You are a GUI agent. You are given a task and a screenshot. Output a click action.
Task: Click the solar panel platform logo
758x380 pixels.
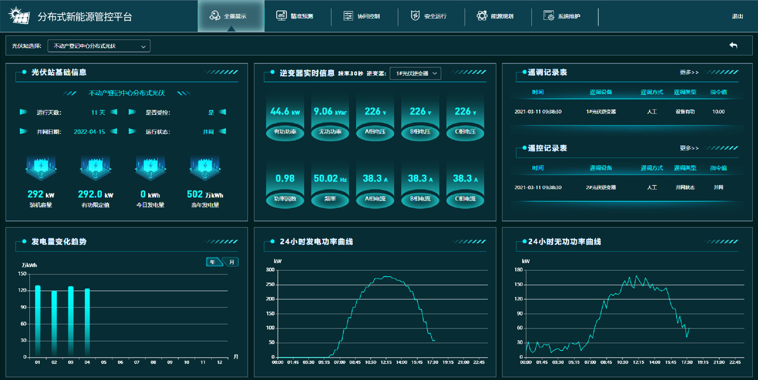click(19, 15)
